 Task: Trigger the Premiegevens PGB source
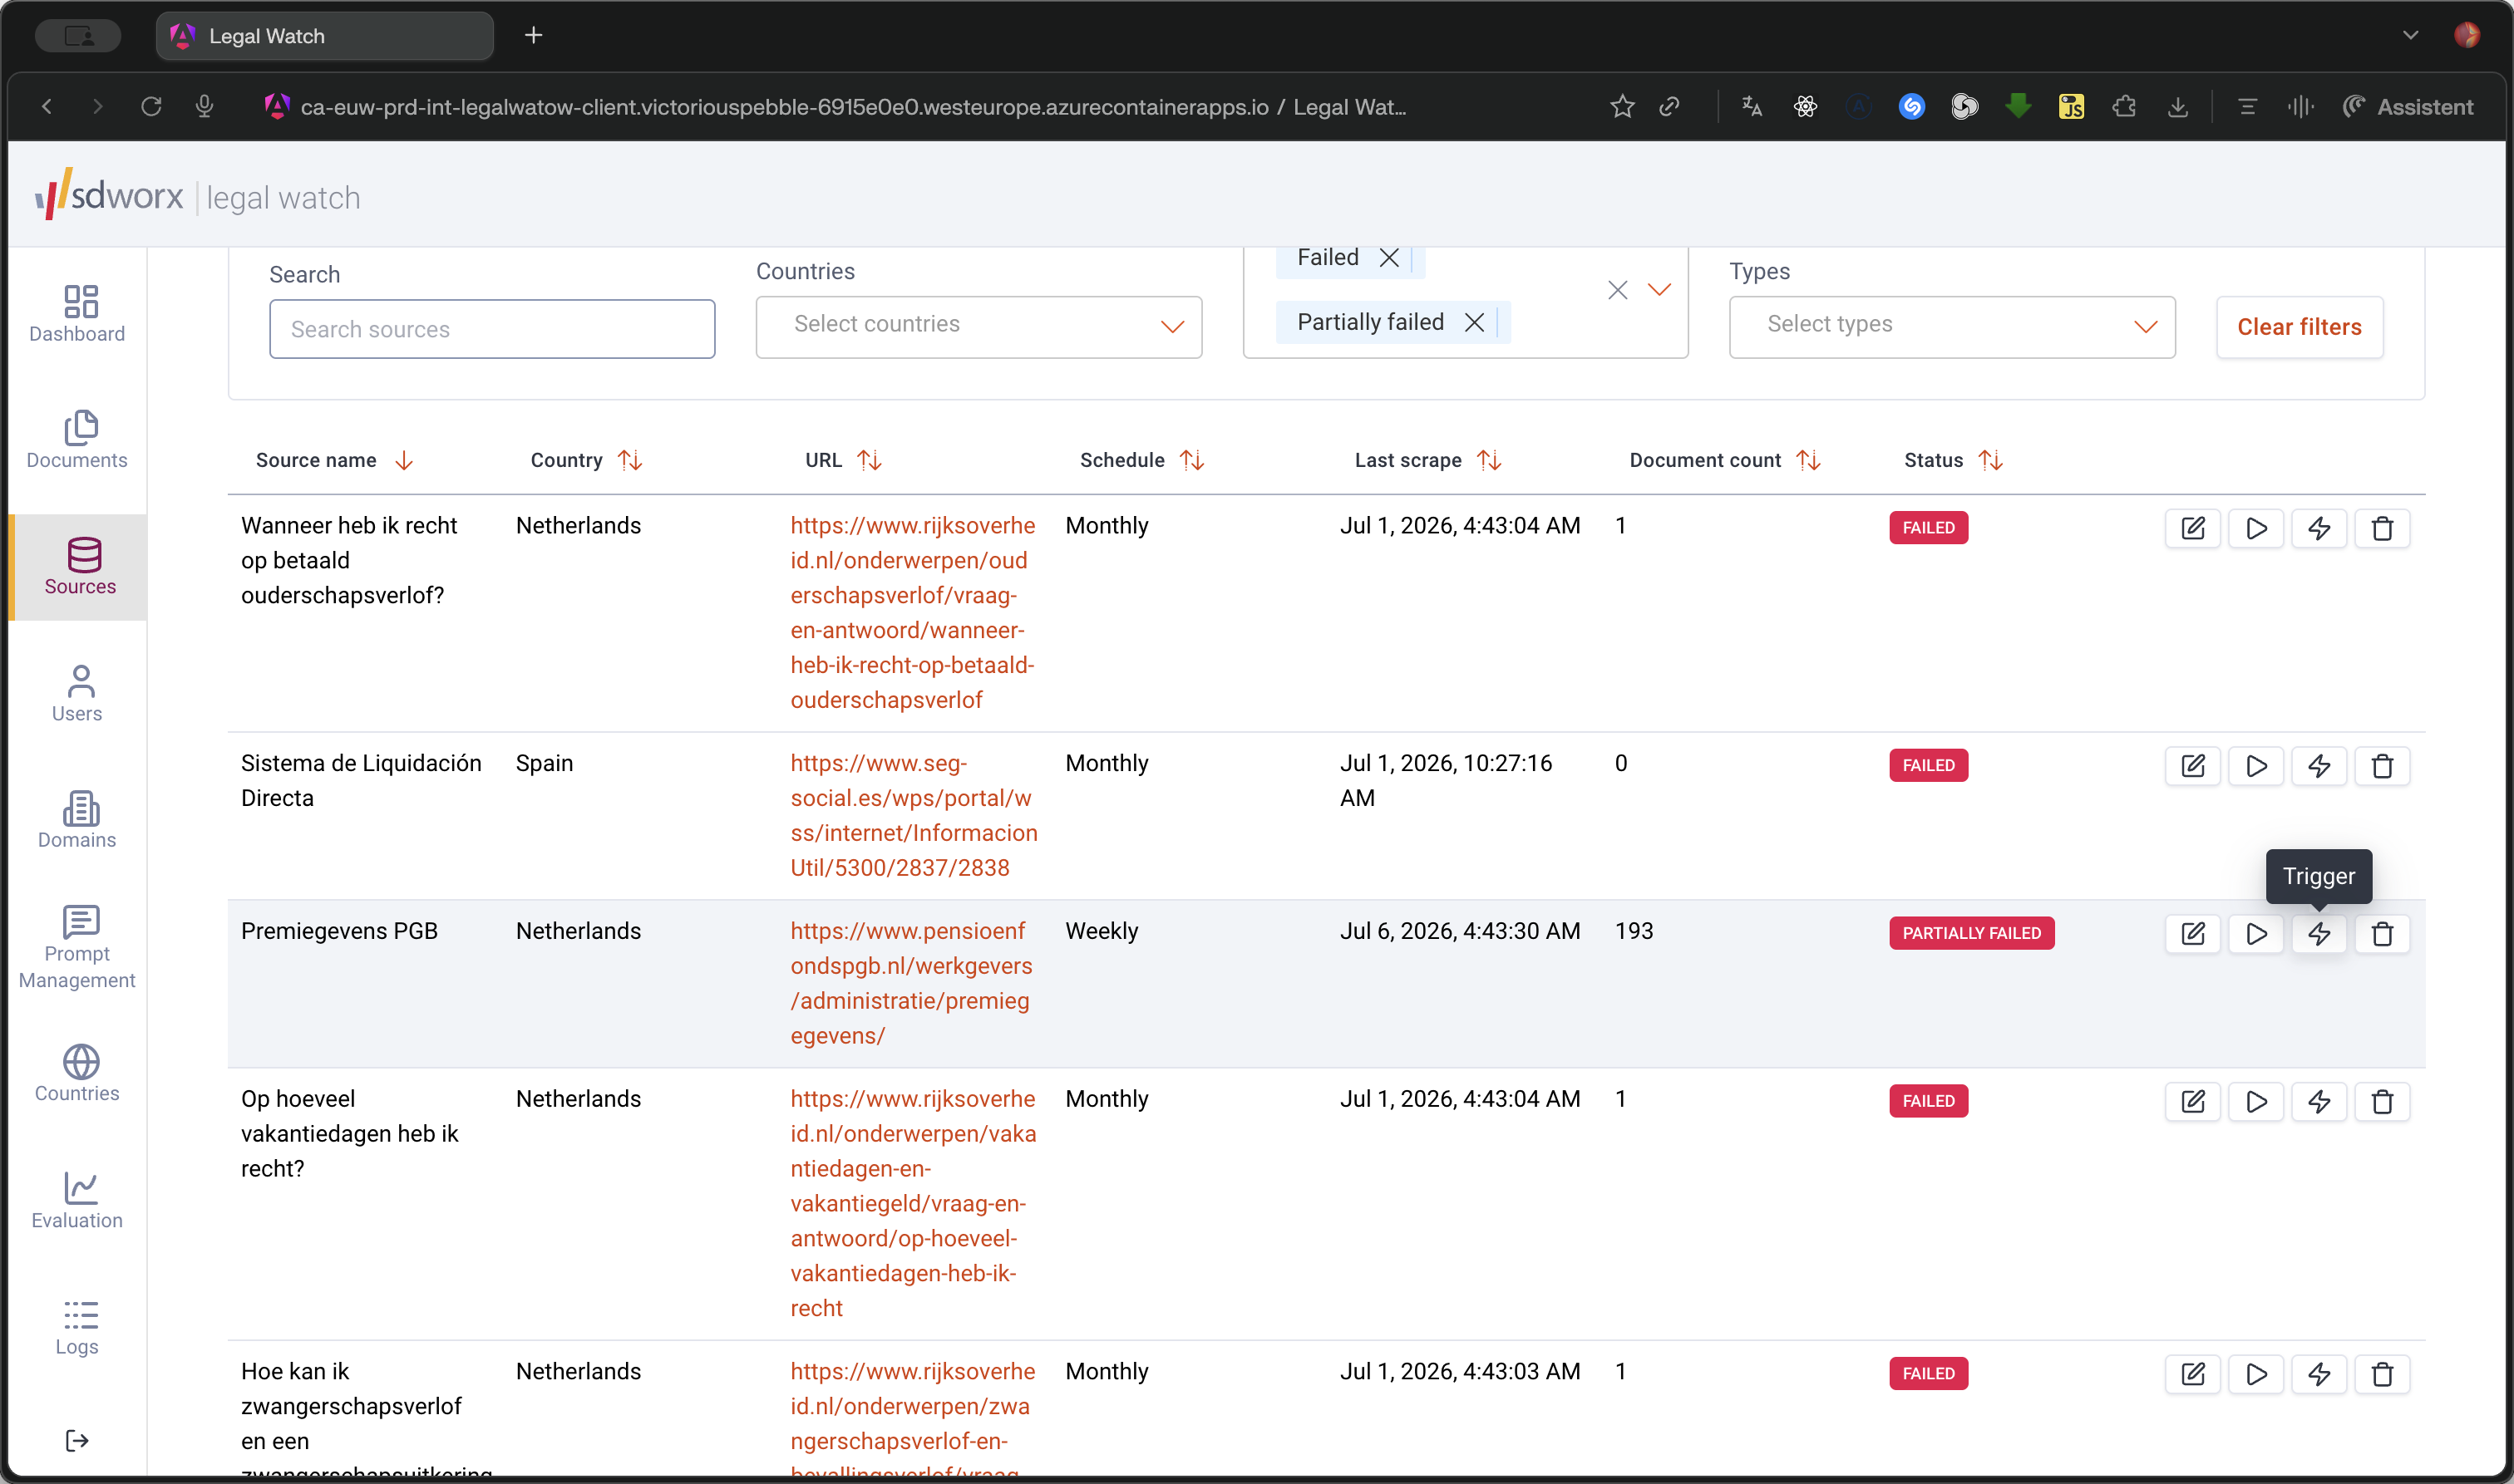[x=2318, y=934]
